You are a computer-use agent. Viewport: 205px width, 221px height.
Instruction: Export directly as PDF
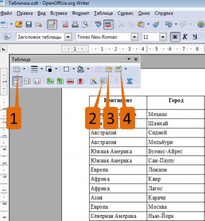[65, 24]
